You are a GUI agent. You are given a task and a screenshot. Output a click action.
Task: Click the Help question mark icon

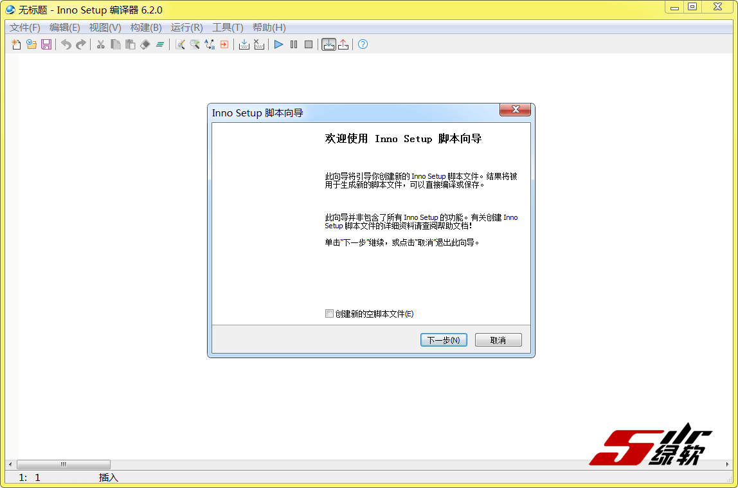[363, 44]
